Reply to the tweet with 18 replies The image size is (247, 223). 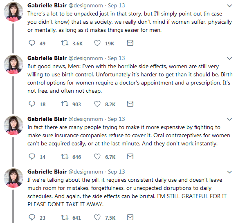33,104
